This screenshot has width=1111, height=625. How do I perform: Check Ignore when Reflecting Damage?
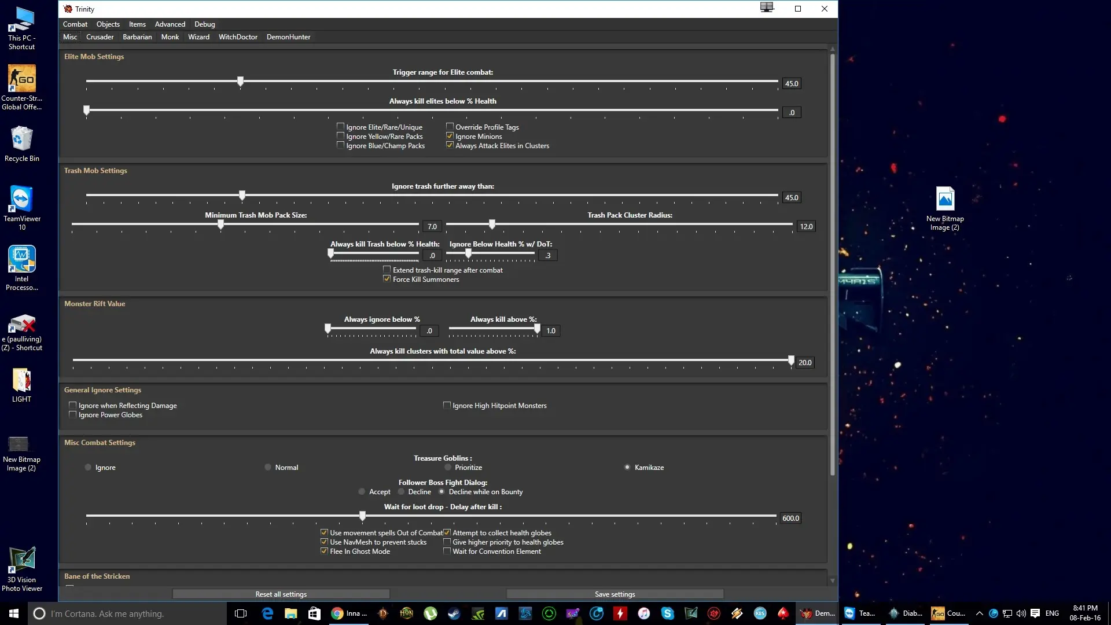click(73, 405)
